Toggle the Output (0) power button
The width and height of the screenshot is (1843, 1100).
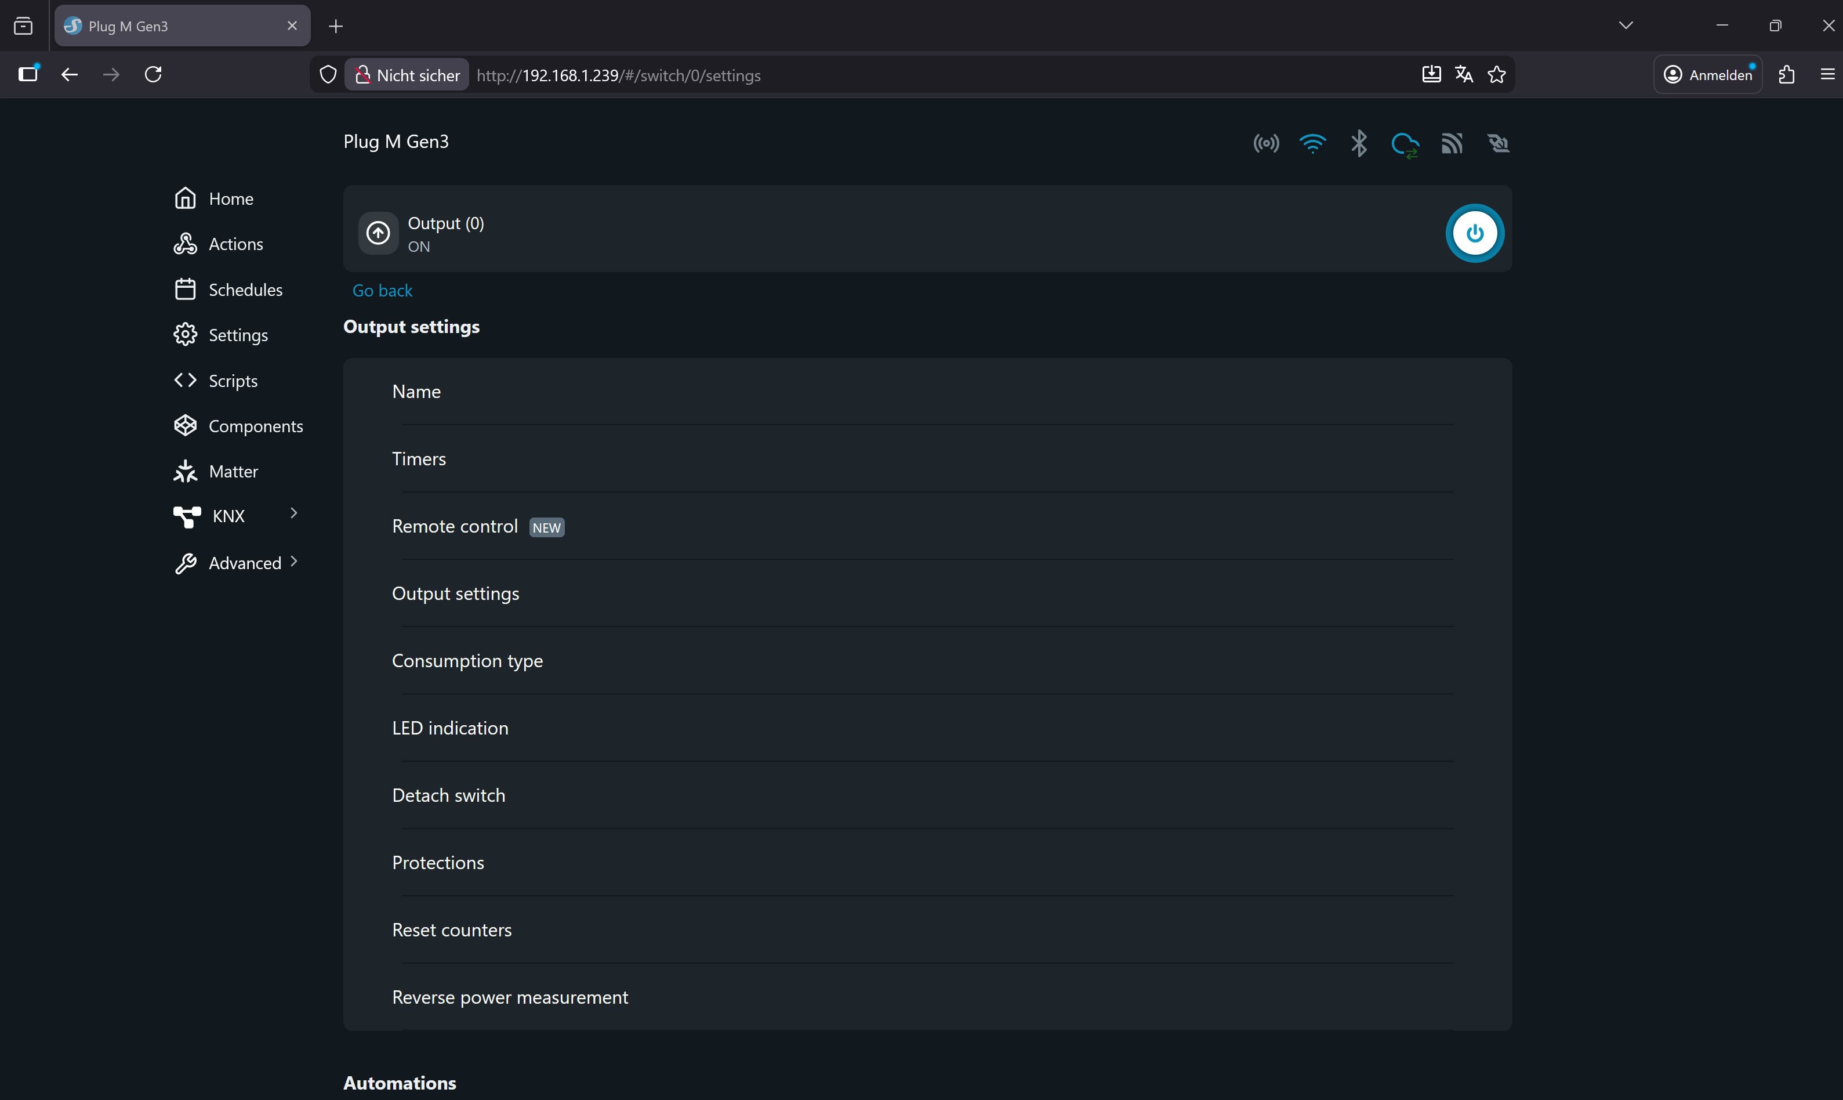pos(1474,233)
